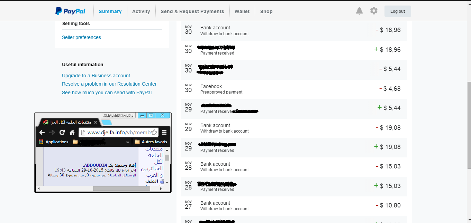This screenshot has width=471, height=223.
Task: Click Useful information heading
Action: tap(83, 65)
